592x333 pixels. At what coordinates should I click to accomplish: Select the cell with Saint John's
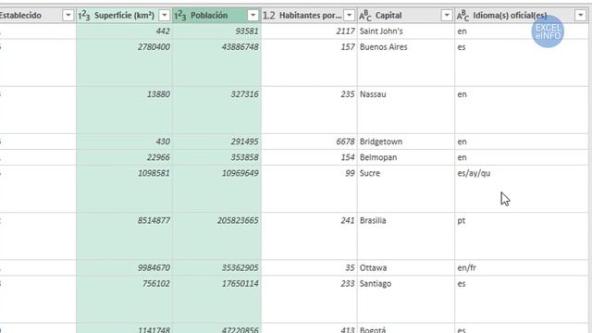click(406, 31)
